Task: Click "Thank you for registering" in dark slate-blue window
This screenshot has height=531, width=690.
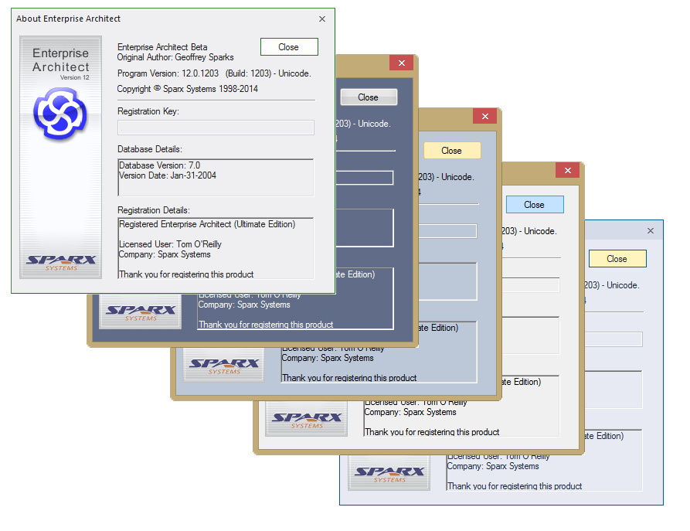Action: tap(266, 325)
